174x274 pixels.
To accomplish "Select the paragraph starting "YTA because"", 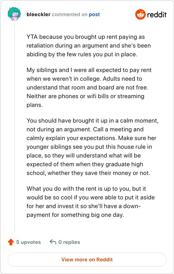I will 89,45.
